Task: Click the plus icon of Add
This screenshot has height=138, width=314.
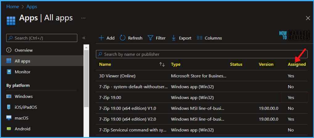Action: [x=101, y=38]
